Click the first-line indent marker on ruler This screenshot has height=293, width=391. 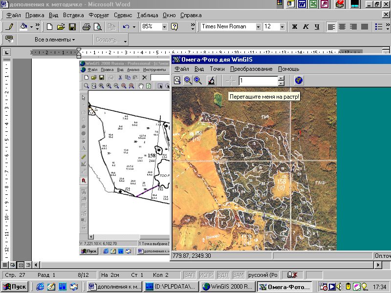click(79, 50)
